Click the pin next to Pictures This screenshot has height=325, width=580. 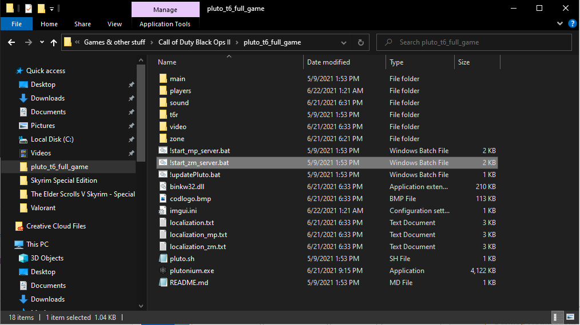(x=131, y=126)
